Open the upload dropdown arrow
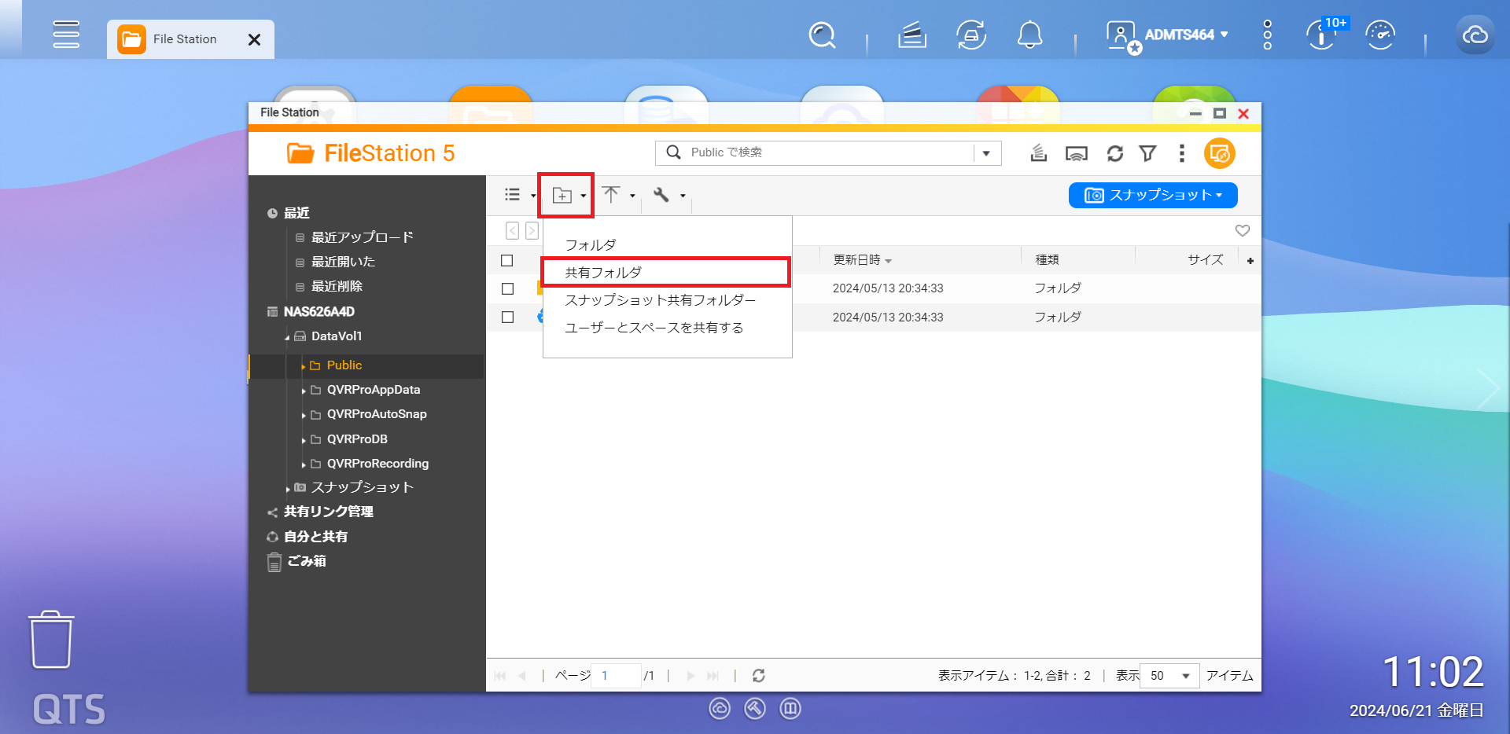This screenshot has width=1510, height=734. [x=632, y=196]
